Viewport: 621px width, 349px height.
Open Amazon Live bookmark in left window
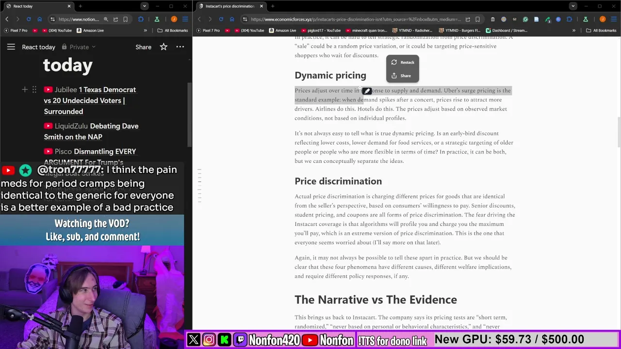pos(90,31)
